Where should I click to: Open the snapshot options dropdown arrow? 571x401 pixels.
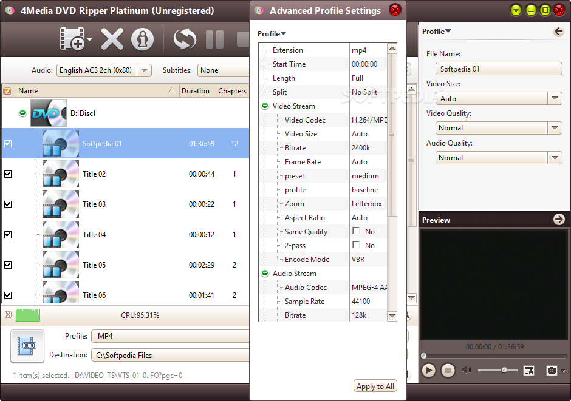tap(563, 371)
